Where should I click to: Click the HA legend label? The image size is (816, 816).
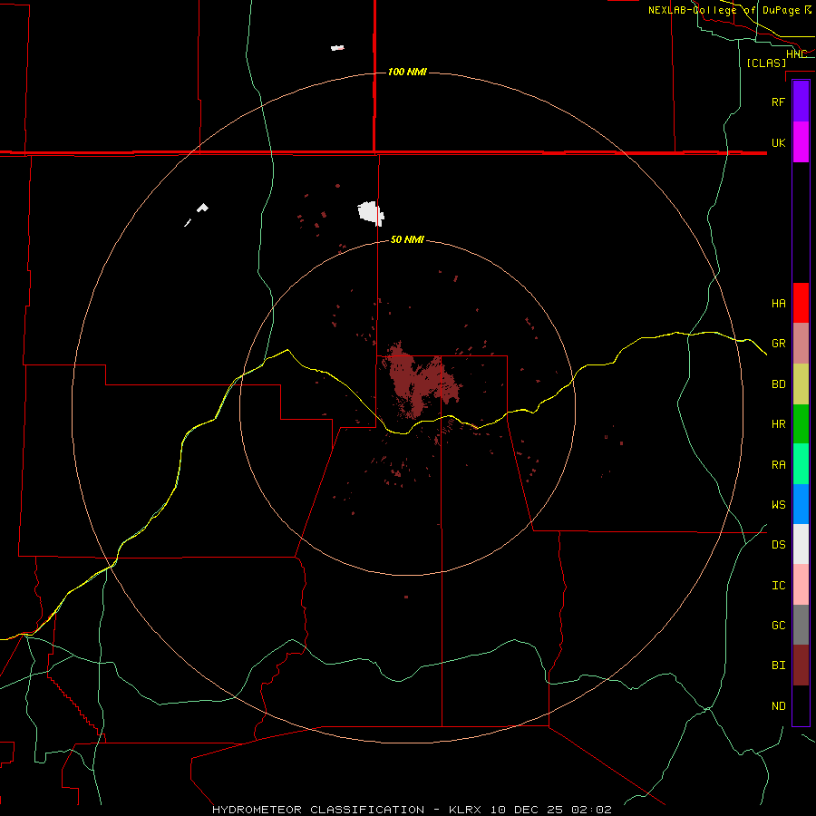tap(779, 303)
